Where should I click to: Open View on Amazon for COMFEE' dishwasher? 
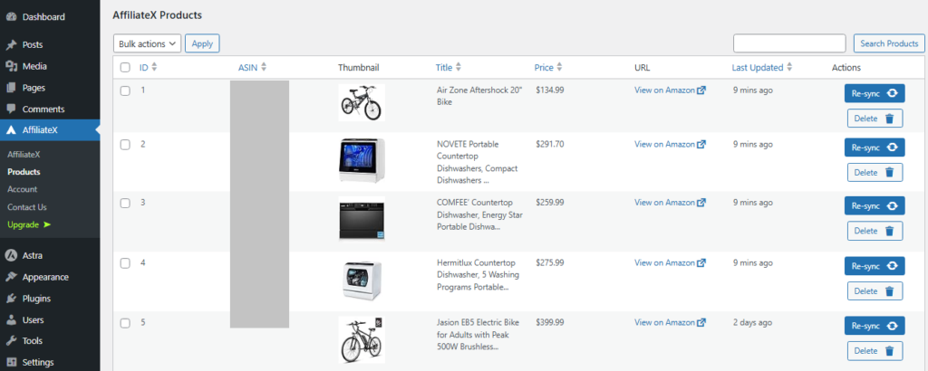point(670,203)
